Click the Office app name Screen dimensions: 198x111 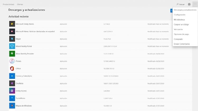click(x=18, y=69)
